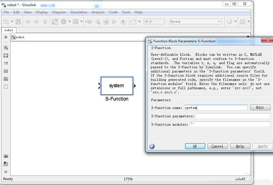Image resolution: width=273 pixels, height=185 pixels.
Task: Expand the left palette with double chevron
Action: coord(6,172)
